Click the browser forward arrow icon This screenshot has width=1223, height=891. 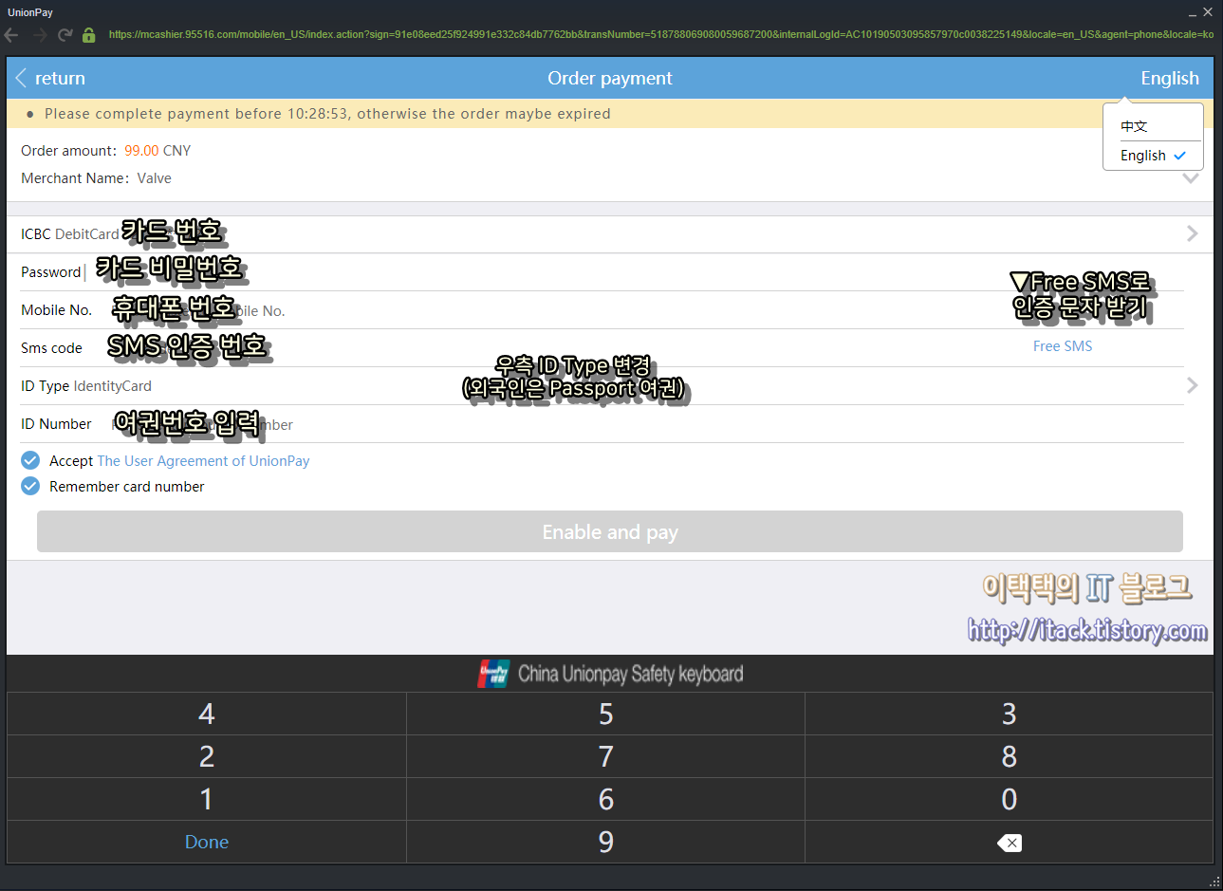point(39,35)
